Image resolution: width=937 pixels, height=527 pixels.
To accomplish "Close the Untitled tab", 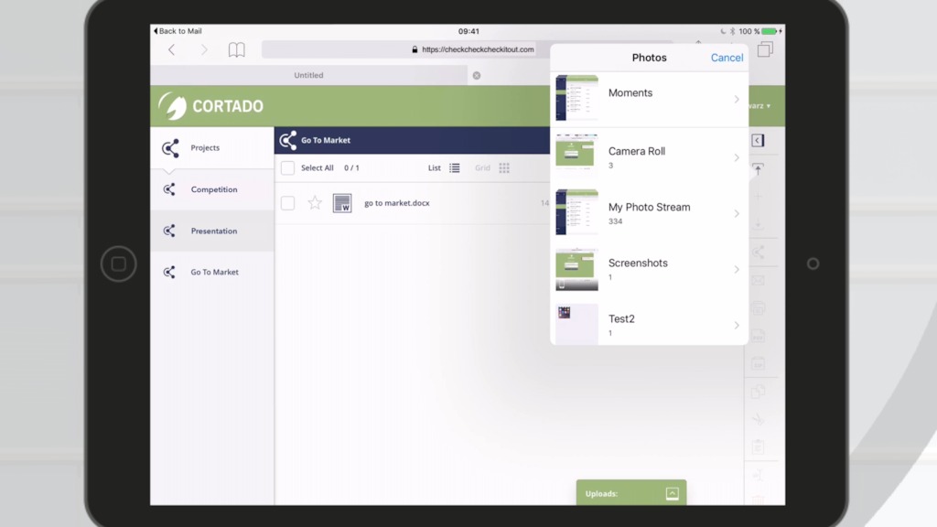I will [x=476, y=75].
